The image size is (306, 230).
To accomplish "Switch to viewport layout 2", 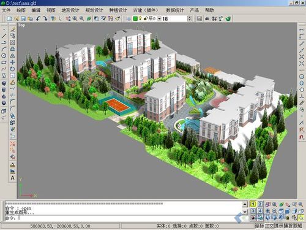I will pos(260,204).
